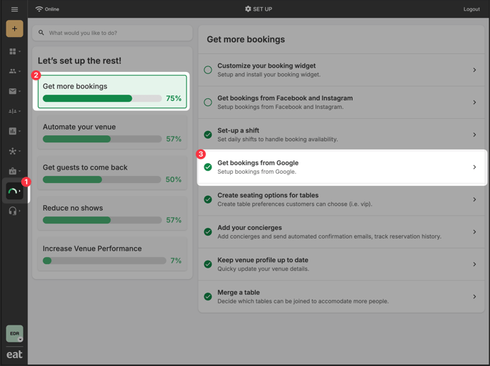Open 'Get bookings from Facebook and Instagram' task

click(x=341, y=103)
